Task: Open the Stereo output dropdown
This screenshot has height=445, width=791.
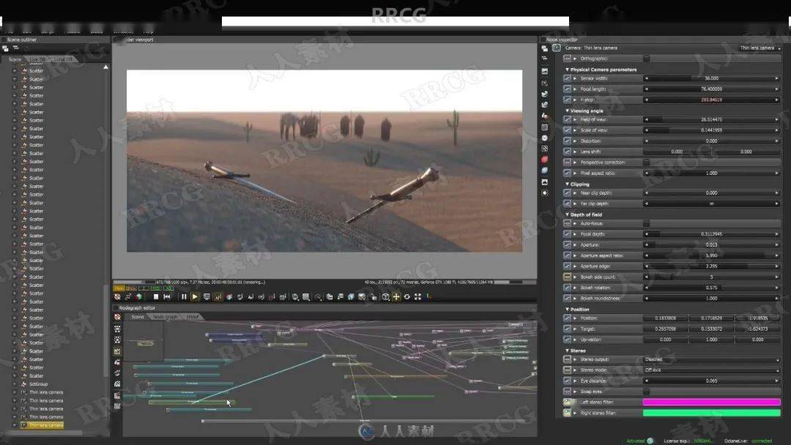Action: click(711, 359)
